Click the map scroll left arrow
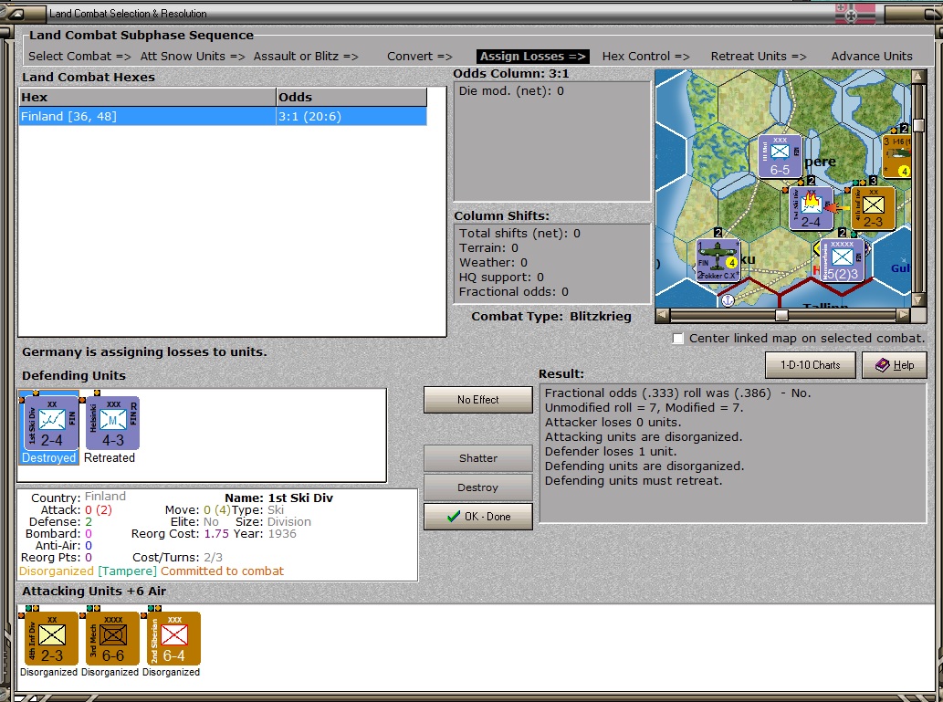 662,315
